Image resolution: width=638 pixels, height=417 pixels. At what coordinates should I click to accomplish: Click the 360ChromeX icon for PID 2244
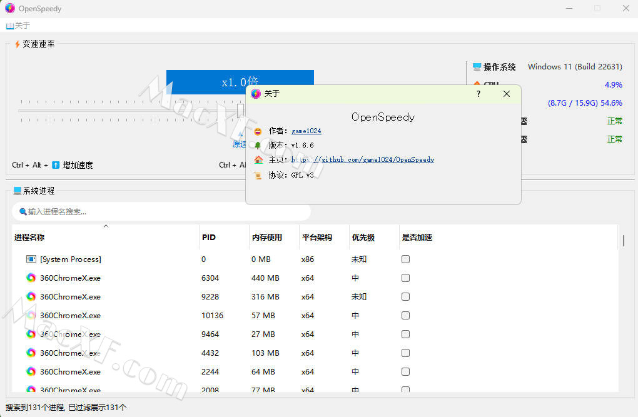pyautogui.click(x=31, y=371)
